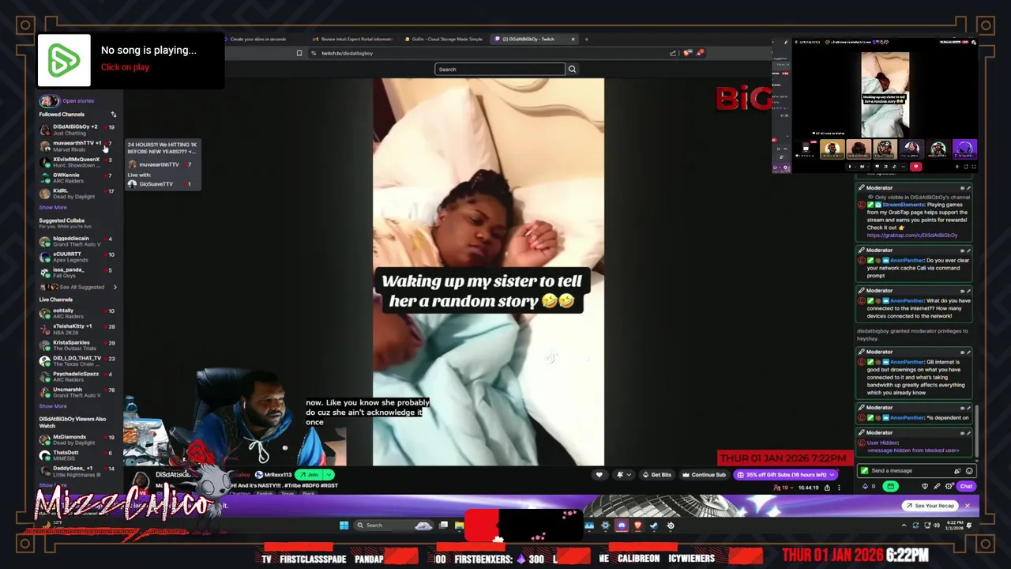Viewport: 1011px width, 569px height.
Task: Open DiSdAtBiGbOy followed channel
Action: (x=77, y=130)
